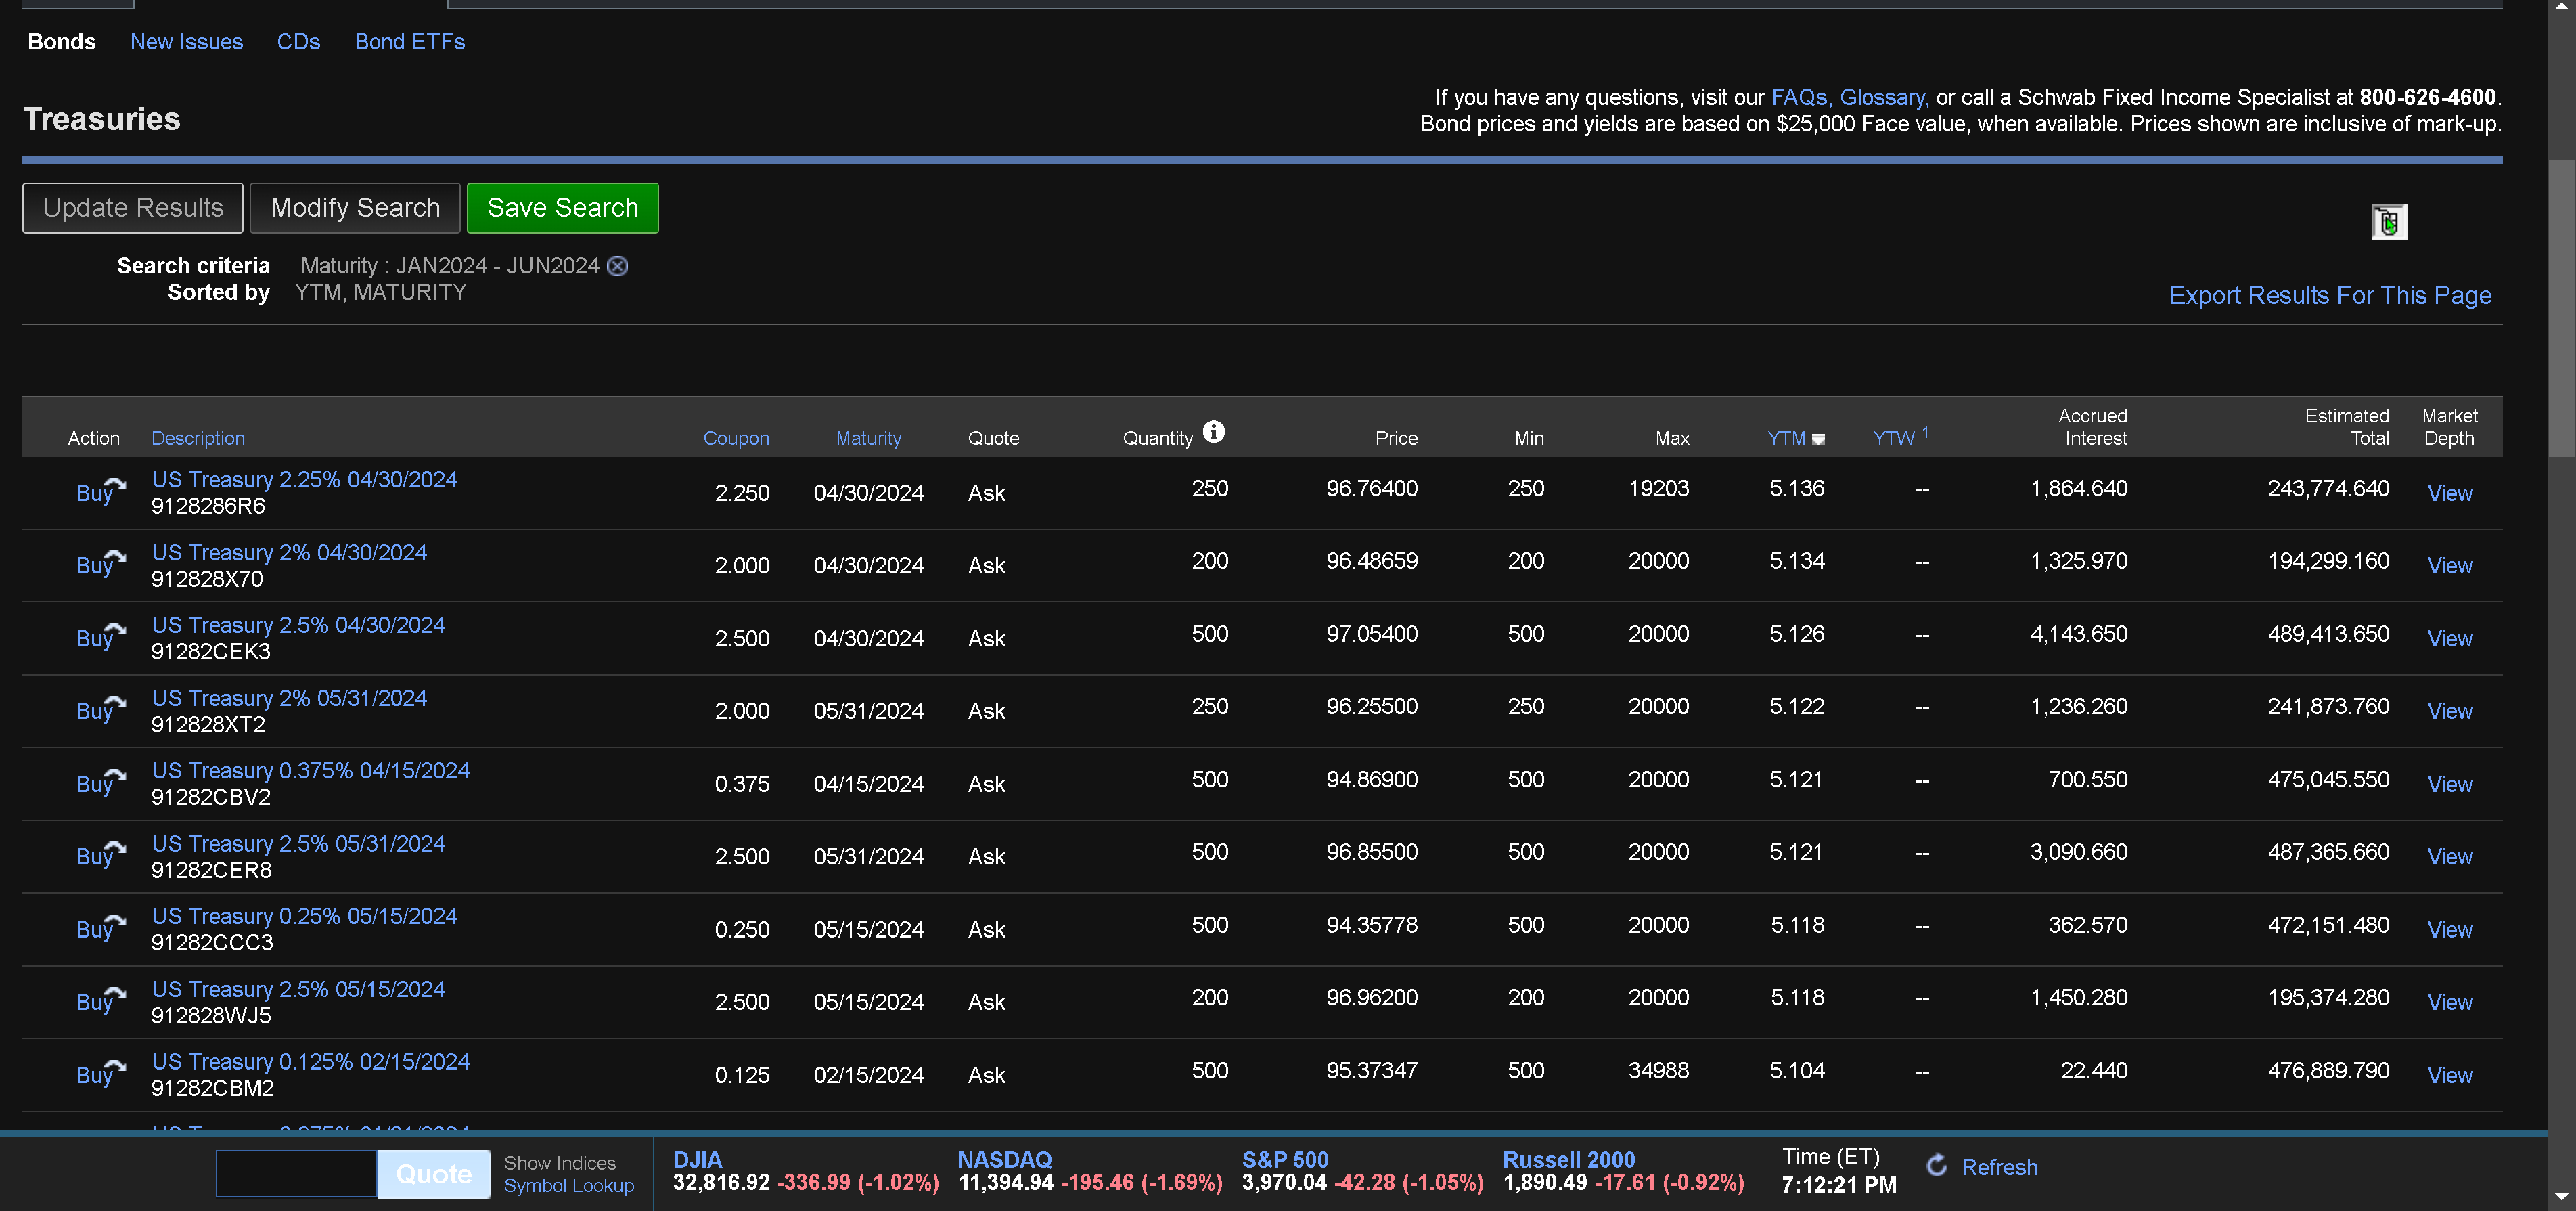
Task: View market depth for 9128286R6
Action: pyautogui.click(x=2450, y=493)
